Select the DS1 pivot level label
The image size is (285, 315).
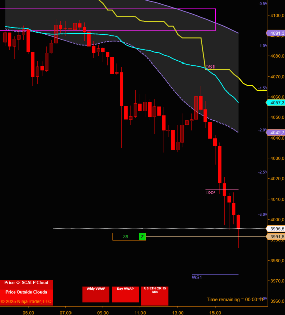click(x=210, y=67)
